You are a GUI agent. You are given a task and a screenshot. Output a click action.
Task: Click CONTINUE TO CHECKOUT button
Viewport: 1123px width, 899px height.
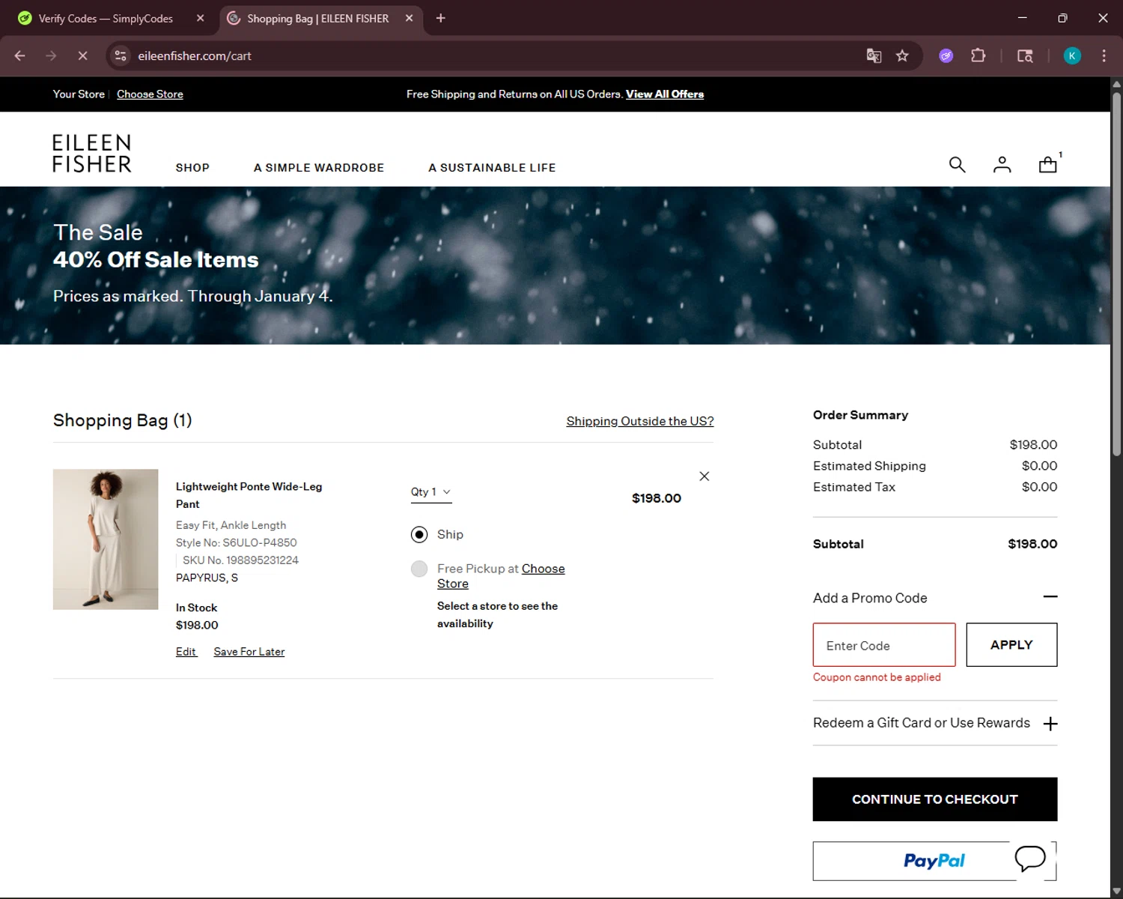pyautogui.click(x=935, y=799)
